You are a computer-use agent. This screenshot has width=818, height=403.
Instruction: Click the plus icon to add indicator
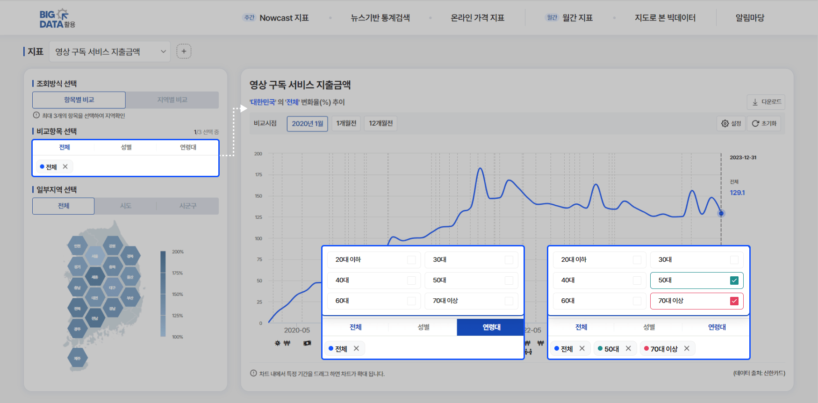click(184, 51)
